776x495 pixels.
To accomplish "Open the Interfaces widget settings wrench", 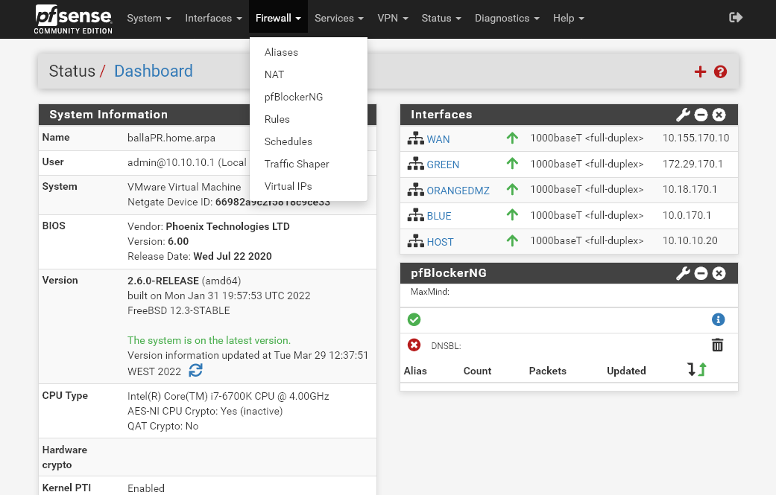I will click(682, 115).
